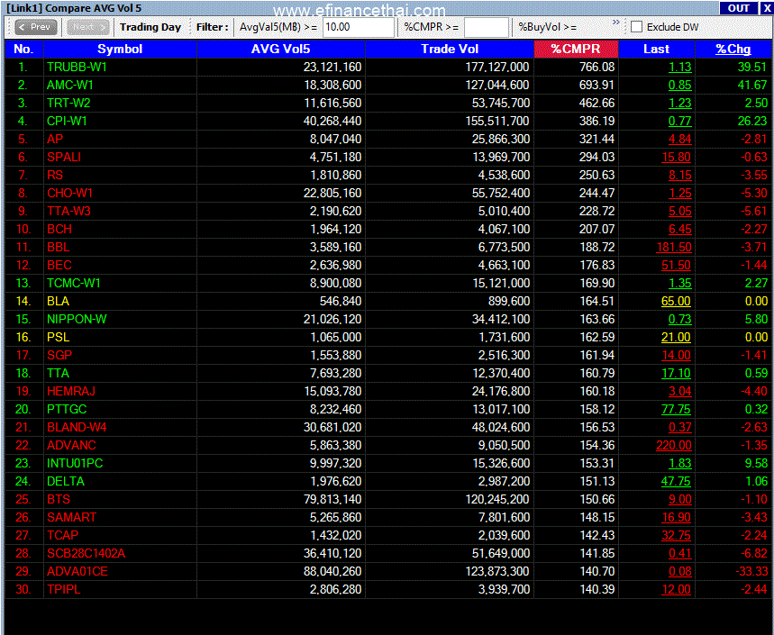The width and height of the screenshot is (774, 635).
Task: Select the NIPPON-W symbol
Action: 77,319
